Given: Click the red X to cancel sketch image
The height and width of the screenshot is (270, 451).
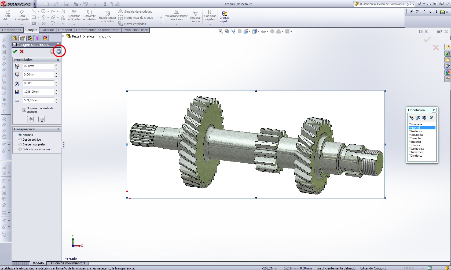Looking at the screenshot, I should 22,51.
